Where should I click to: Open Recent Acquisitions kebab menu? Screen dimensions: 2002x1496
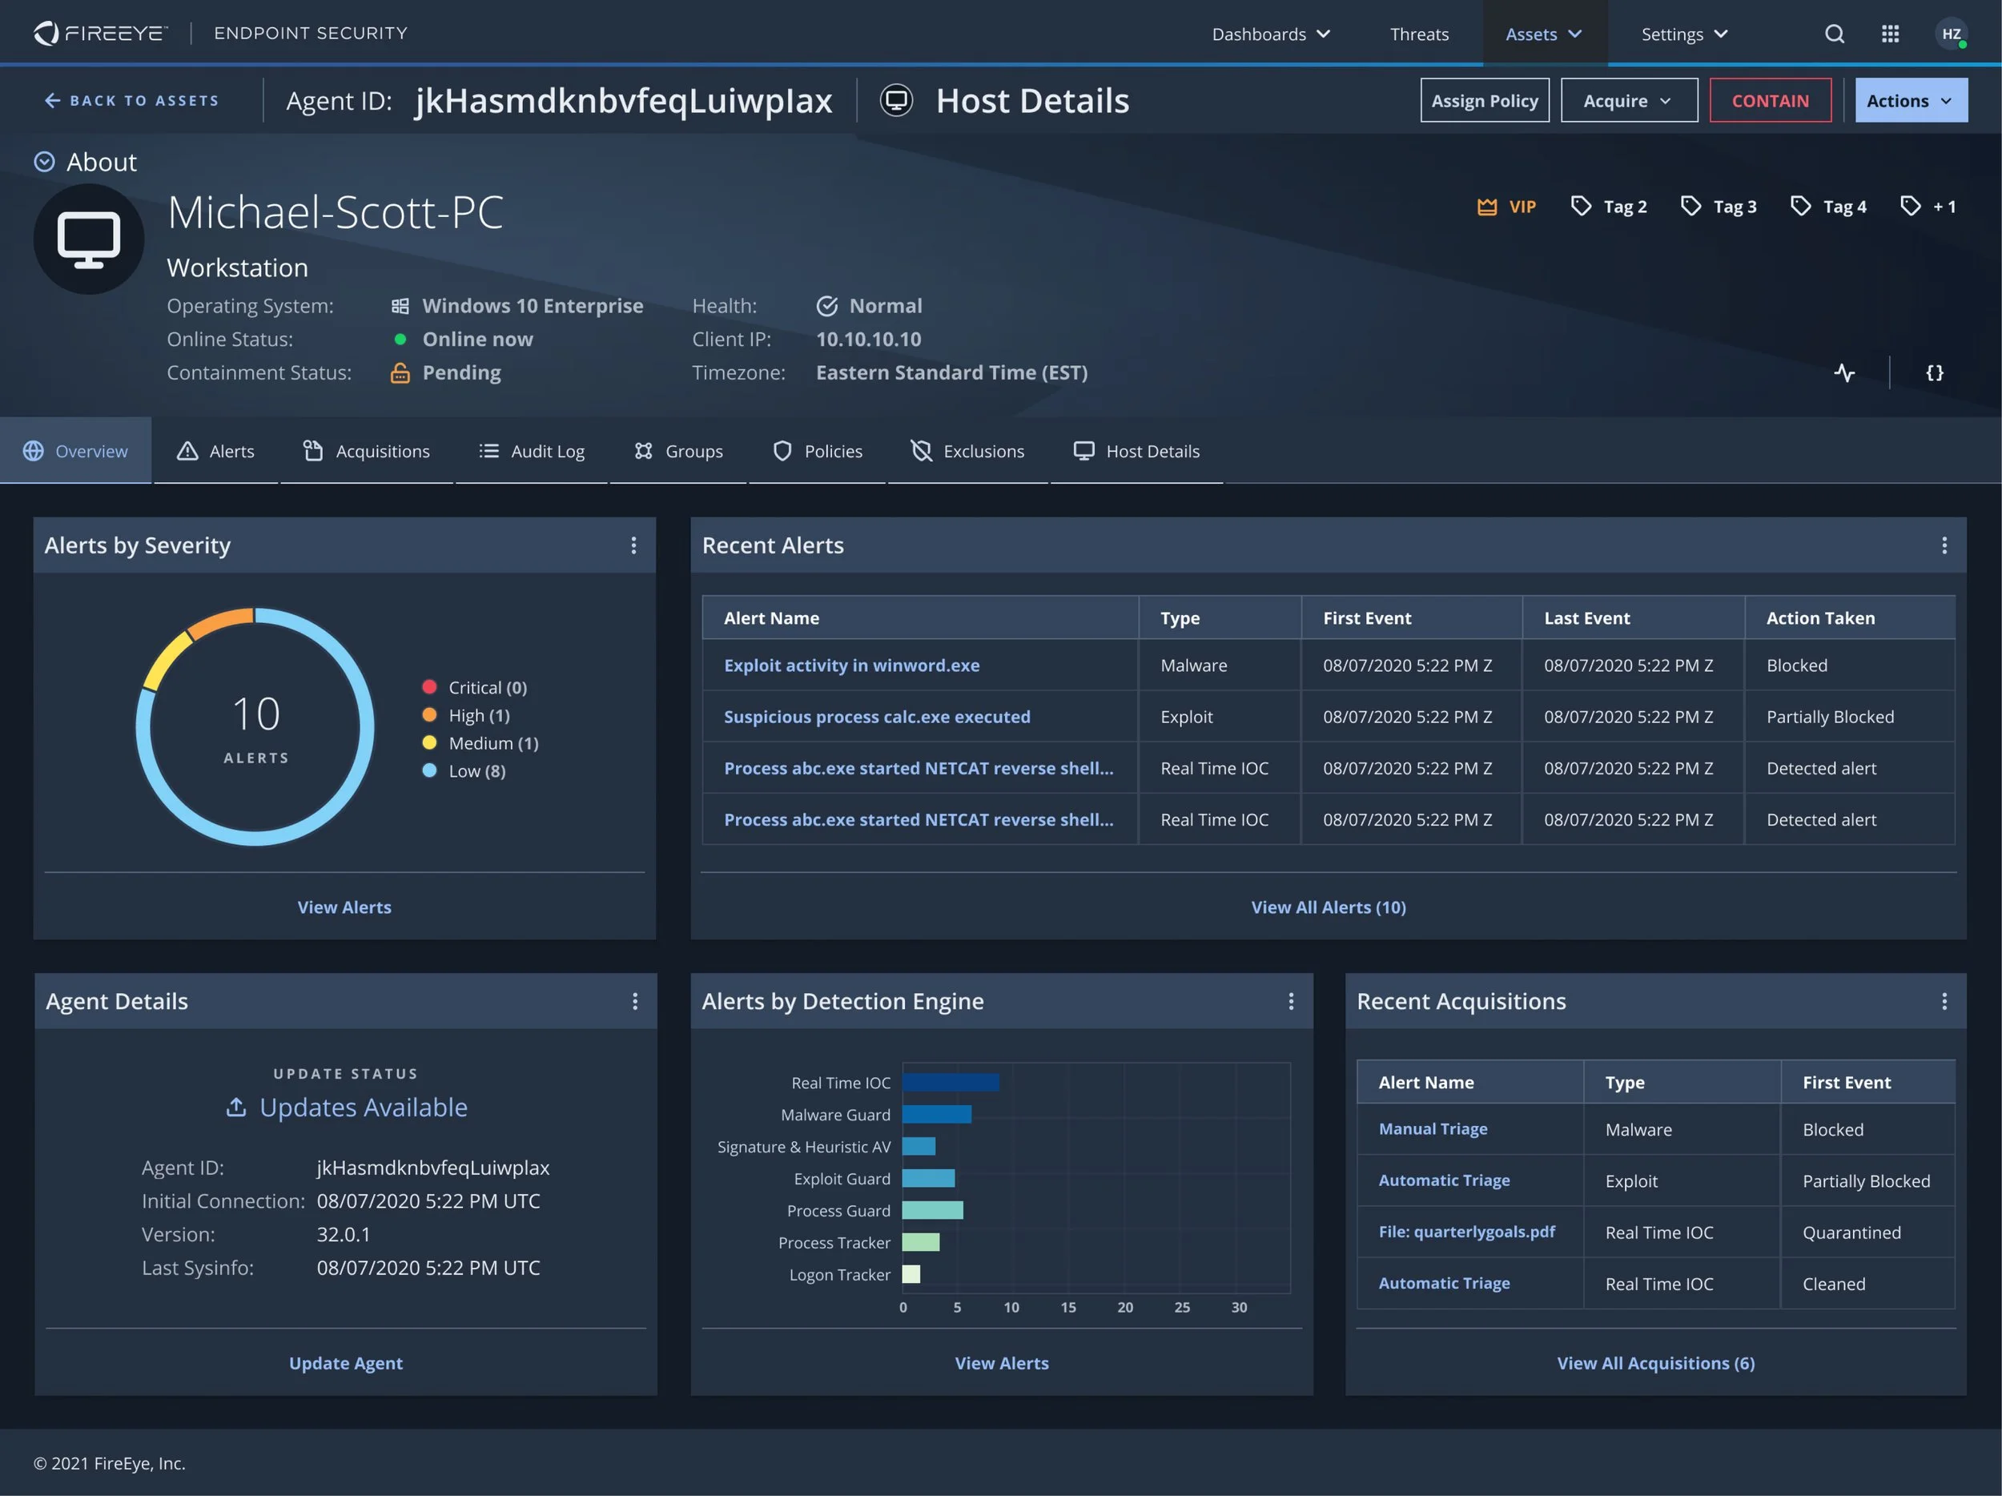click(1944, 1001)
